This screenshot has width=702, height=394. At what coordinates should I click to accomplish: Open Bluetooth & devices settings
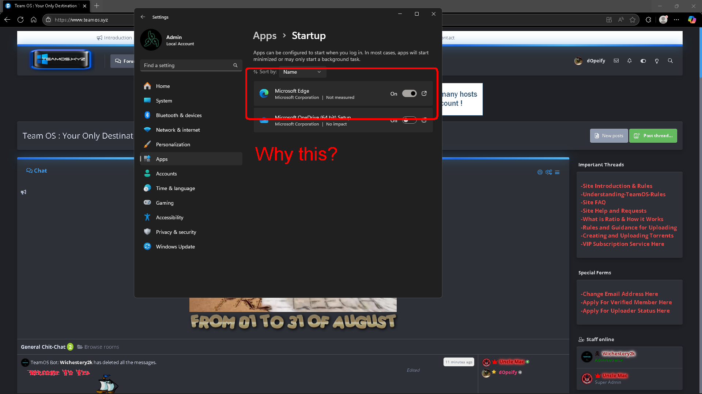tap(191, 115)
